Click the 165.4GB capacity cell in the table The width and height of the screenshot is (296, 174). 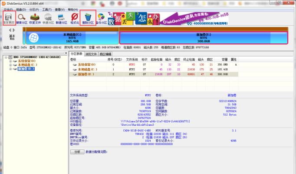[222, 70]
